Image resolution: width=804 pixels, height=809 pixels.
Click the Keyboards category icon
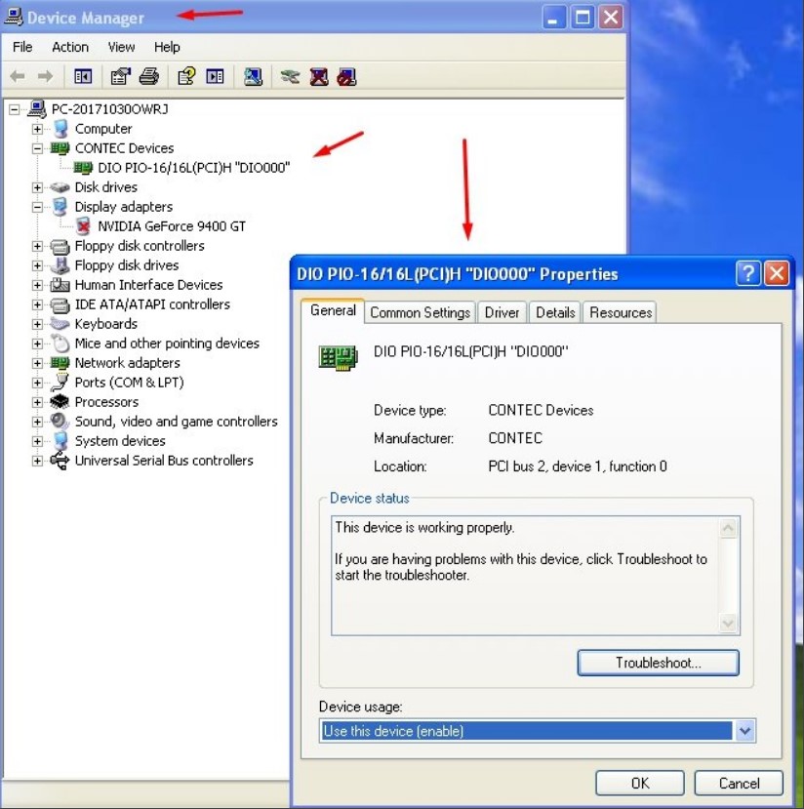tap(60, 324)
